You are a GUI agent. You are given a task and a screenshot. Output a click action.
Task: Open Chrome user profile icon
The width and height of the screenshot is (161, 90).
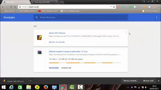click(144, 1)
